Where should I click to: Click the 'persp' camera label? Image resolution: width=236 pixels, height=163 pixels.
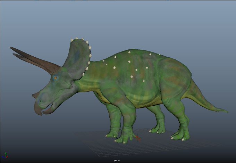[x=117, y=161]
